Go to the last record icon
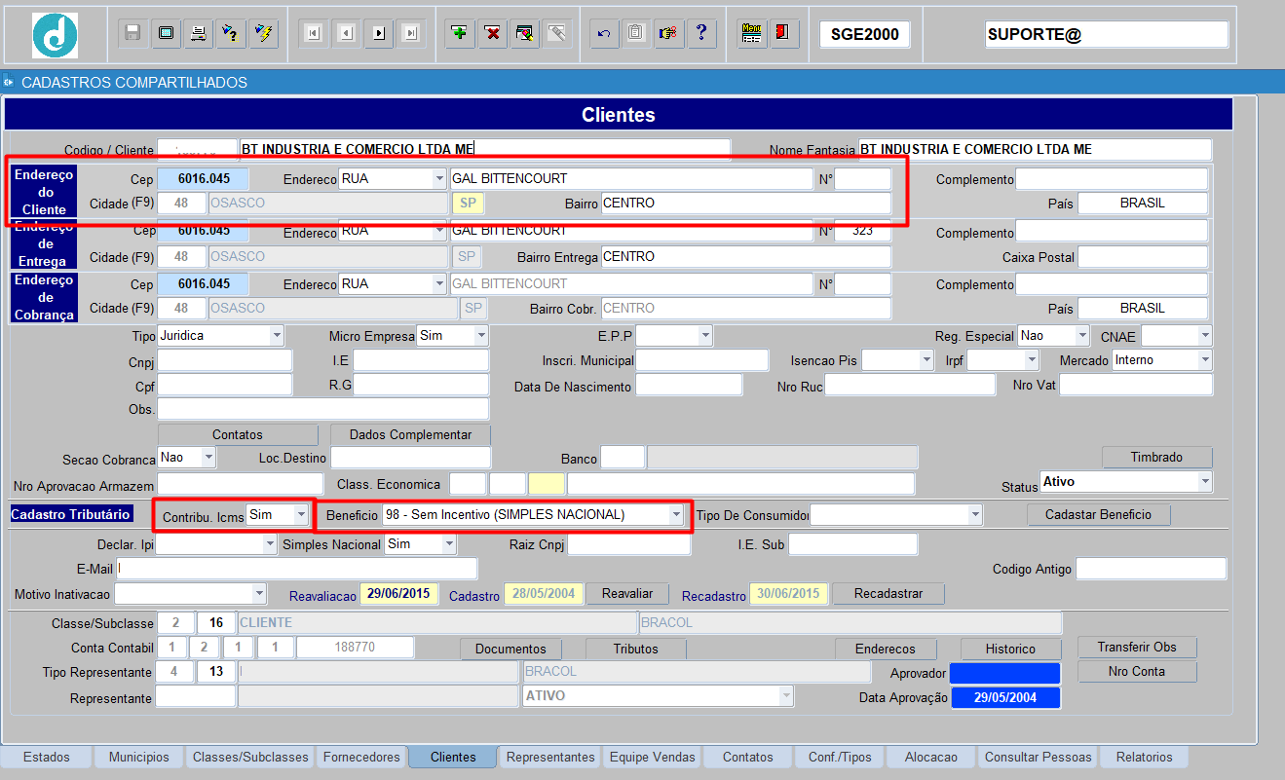This screenshot has width=1285, height=780. tap(411, 33)
